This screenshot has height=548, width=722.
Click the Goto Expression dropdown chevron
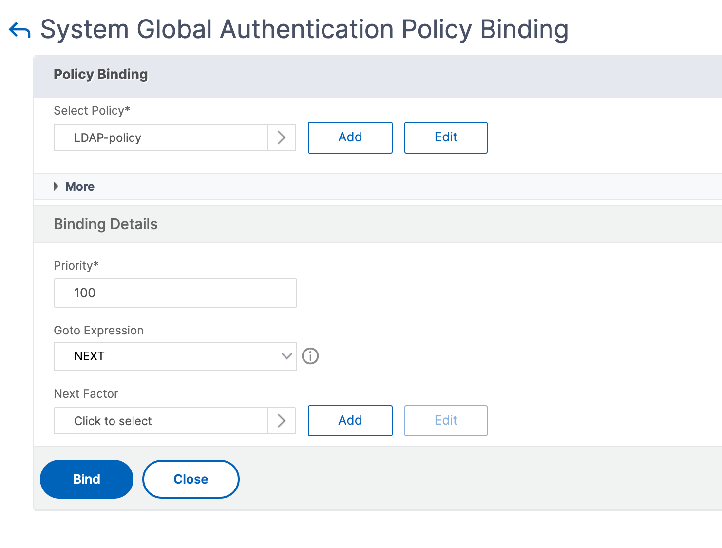coord(287,356)
